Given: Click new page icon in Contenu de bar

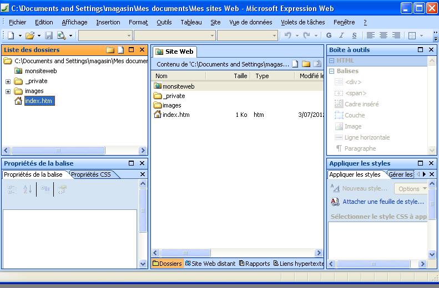Looking at the screenshot, I should (295, 64).
